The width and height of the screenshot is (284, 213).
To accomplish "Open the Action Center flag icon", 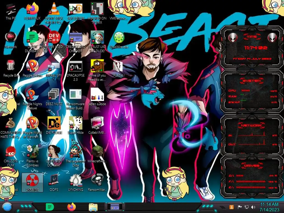I will tap(240, 207).
